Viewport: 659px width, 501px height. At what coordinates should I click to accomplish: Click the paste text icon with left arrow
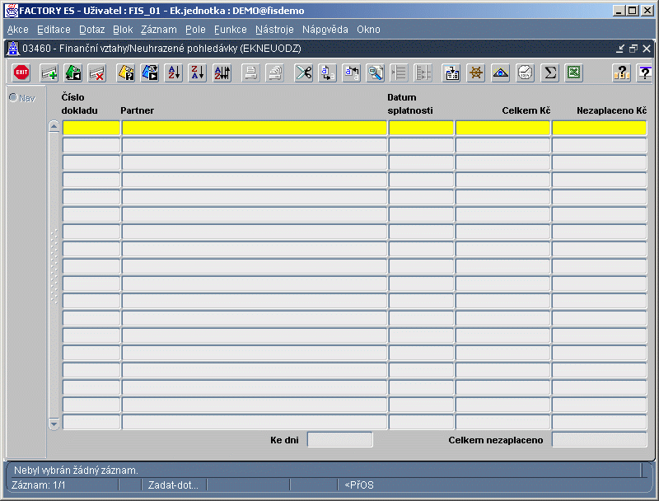click(352, 73)
